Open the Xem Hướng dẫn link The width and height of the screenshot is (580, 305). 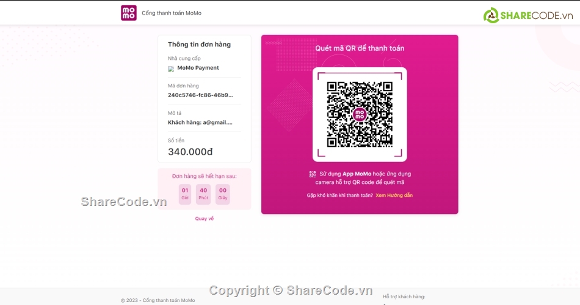(394, 196)
